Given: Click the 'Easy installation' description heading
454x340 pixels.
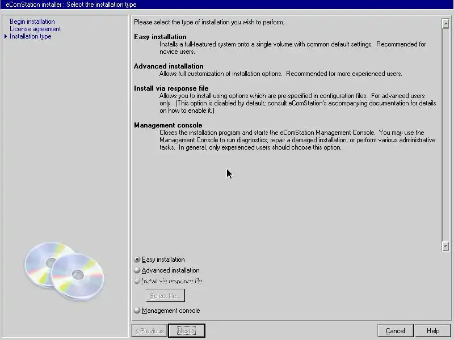Looking at the screenshot, I should click(160, 37).
